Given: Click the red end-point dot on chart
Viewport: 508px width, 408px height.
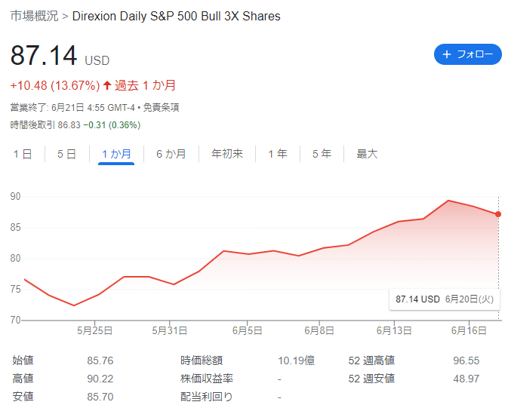Looking at the screenshot, I should click(498, 214).
